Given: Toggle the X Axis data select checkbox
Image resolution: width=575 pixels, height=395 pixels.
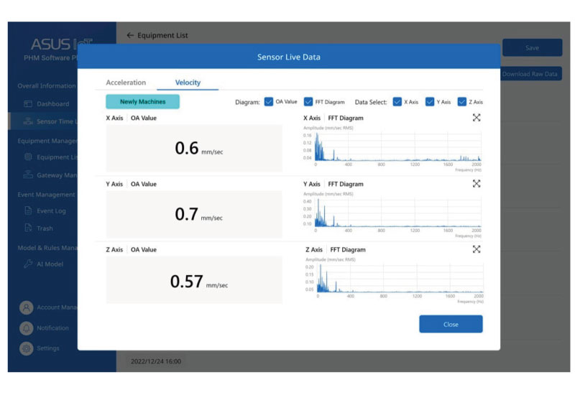Looking at the screenshot, I should click(397, 102).
